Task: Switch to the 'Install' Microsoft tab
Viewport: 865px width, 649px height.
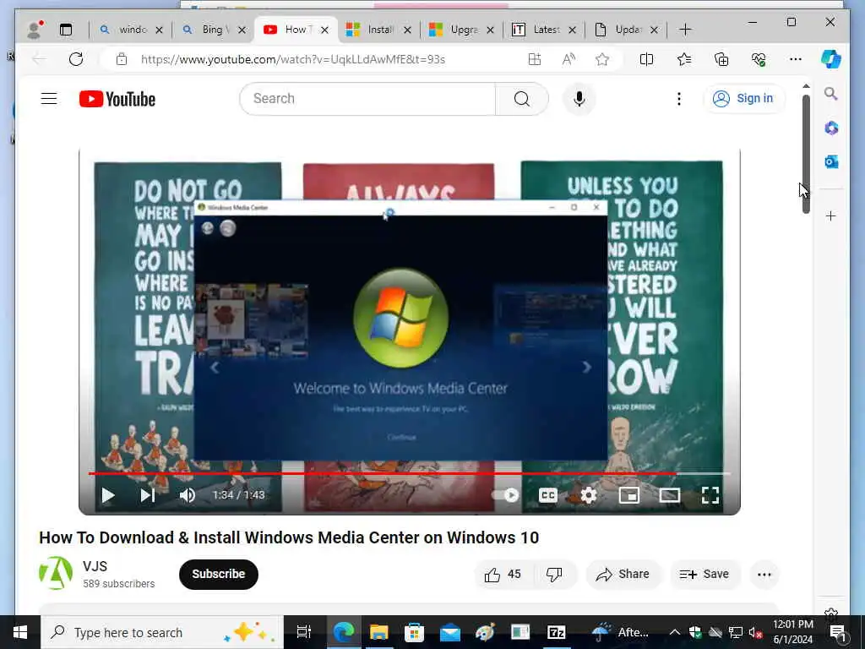Action: [x=378, y=30]
